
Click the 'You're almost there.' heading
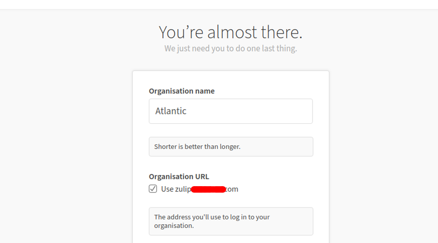click(230, 32)
